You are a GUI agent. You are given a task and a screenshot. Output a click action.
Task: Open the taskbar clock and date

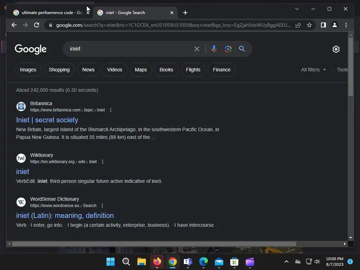click(335, 262)
